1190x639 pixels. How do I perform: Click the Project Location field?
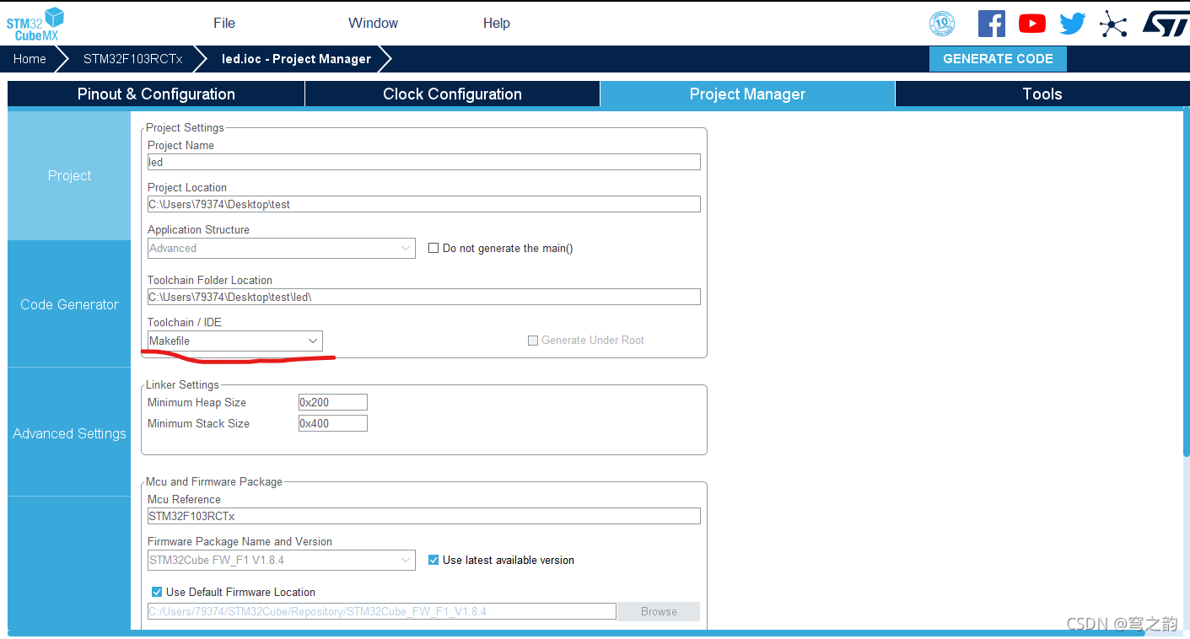click(x=424, y=204)
